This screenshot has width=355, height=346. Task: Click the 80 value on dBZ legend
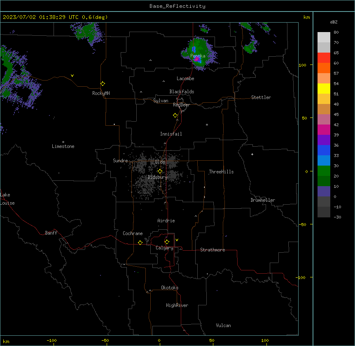336,32
